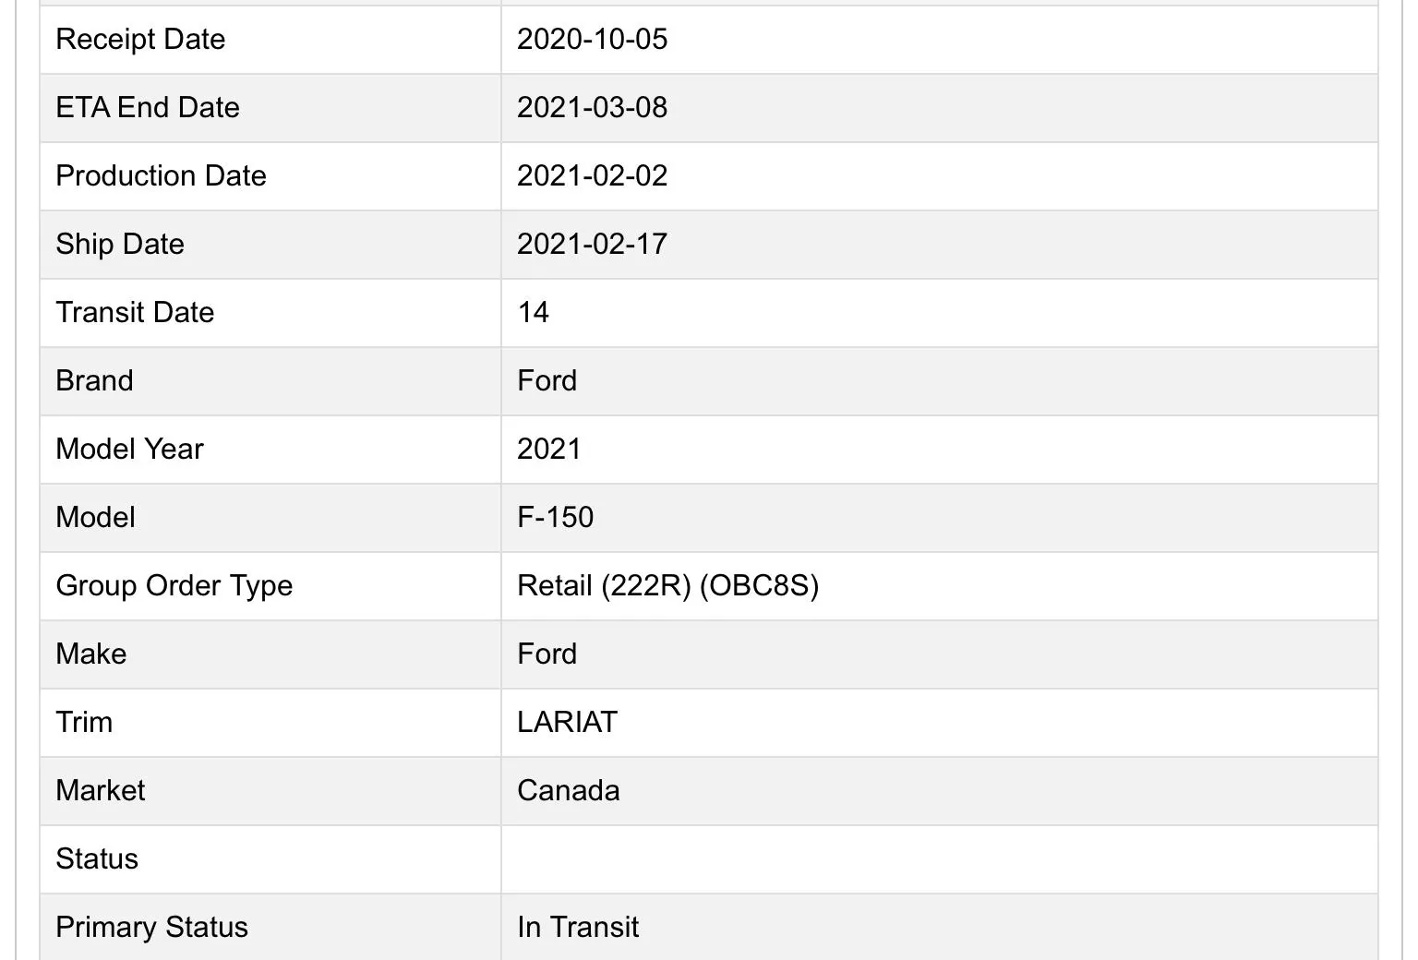The height and width of the screenshot is (960, 1418).
Task: Click the F-150 model value
Action: point(555,518)
